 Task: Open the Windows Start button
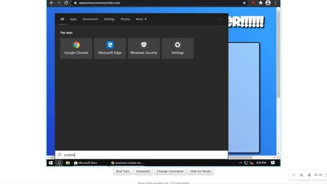coord(51,163)
